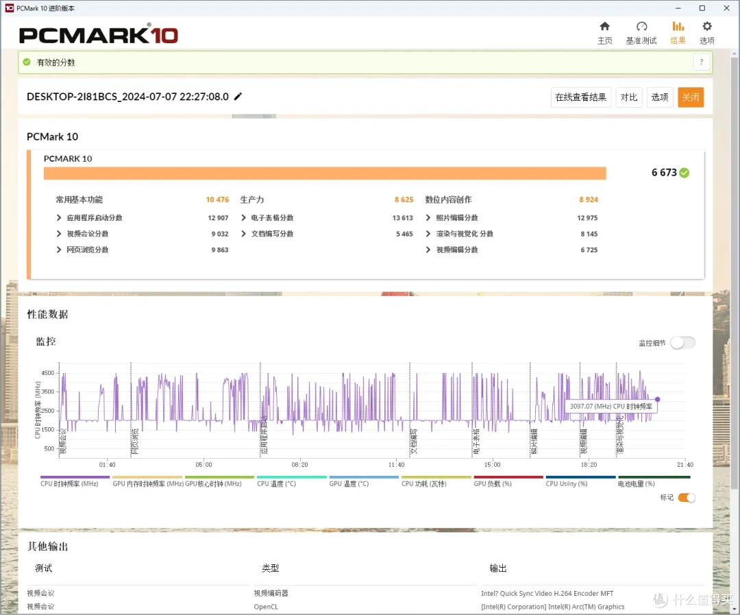The image size is (740, 615).
Task: Click the 应用程序启动 marker on chart
Action: coord(264,435)
